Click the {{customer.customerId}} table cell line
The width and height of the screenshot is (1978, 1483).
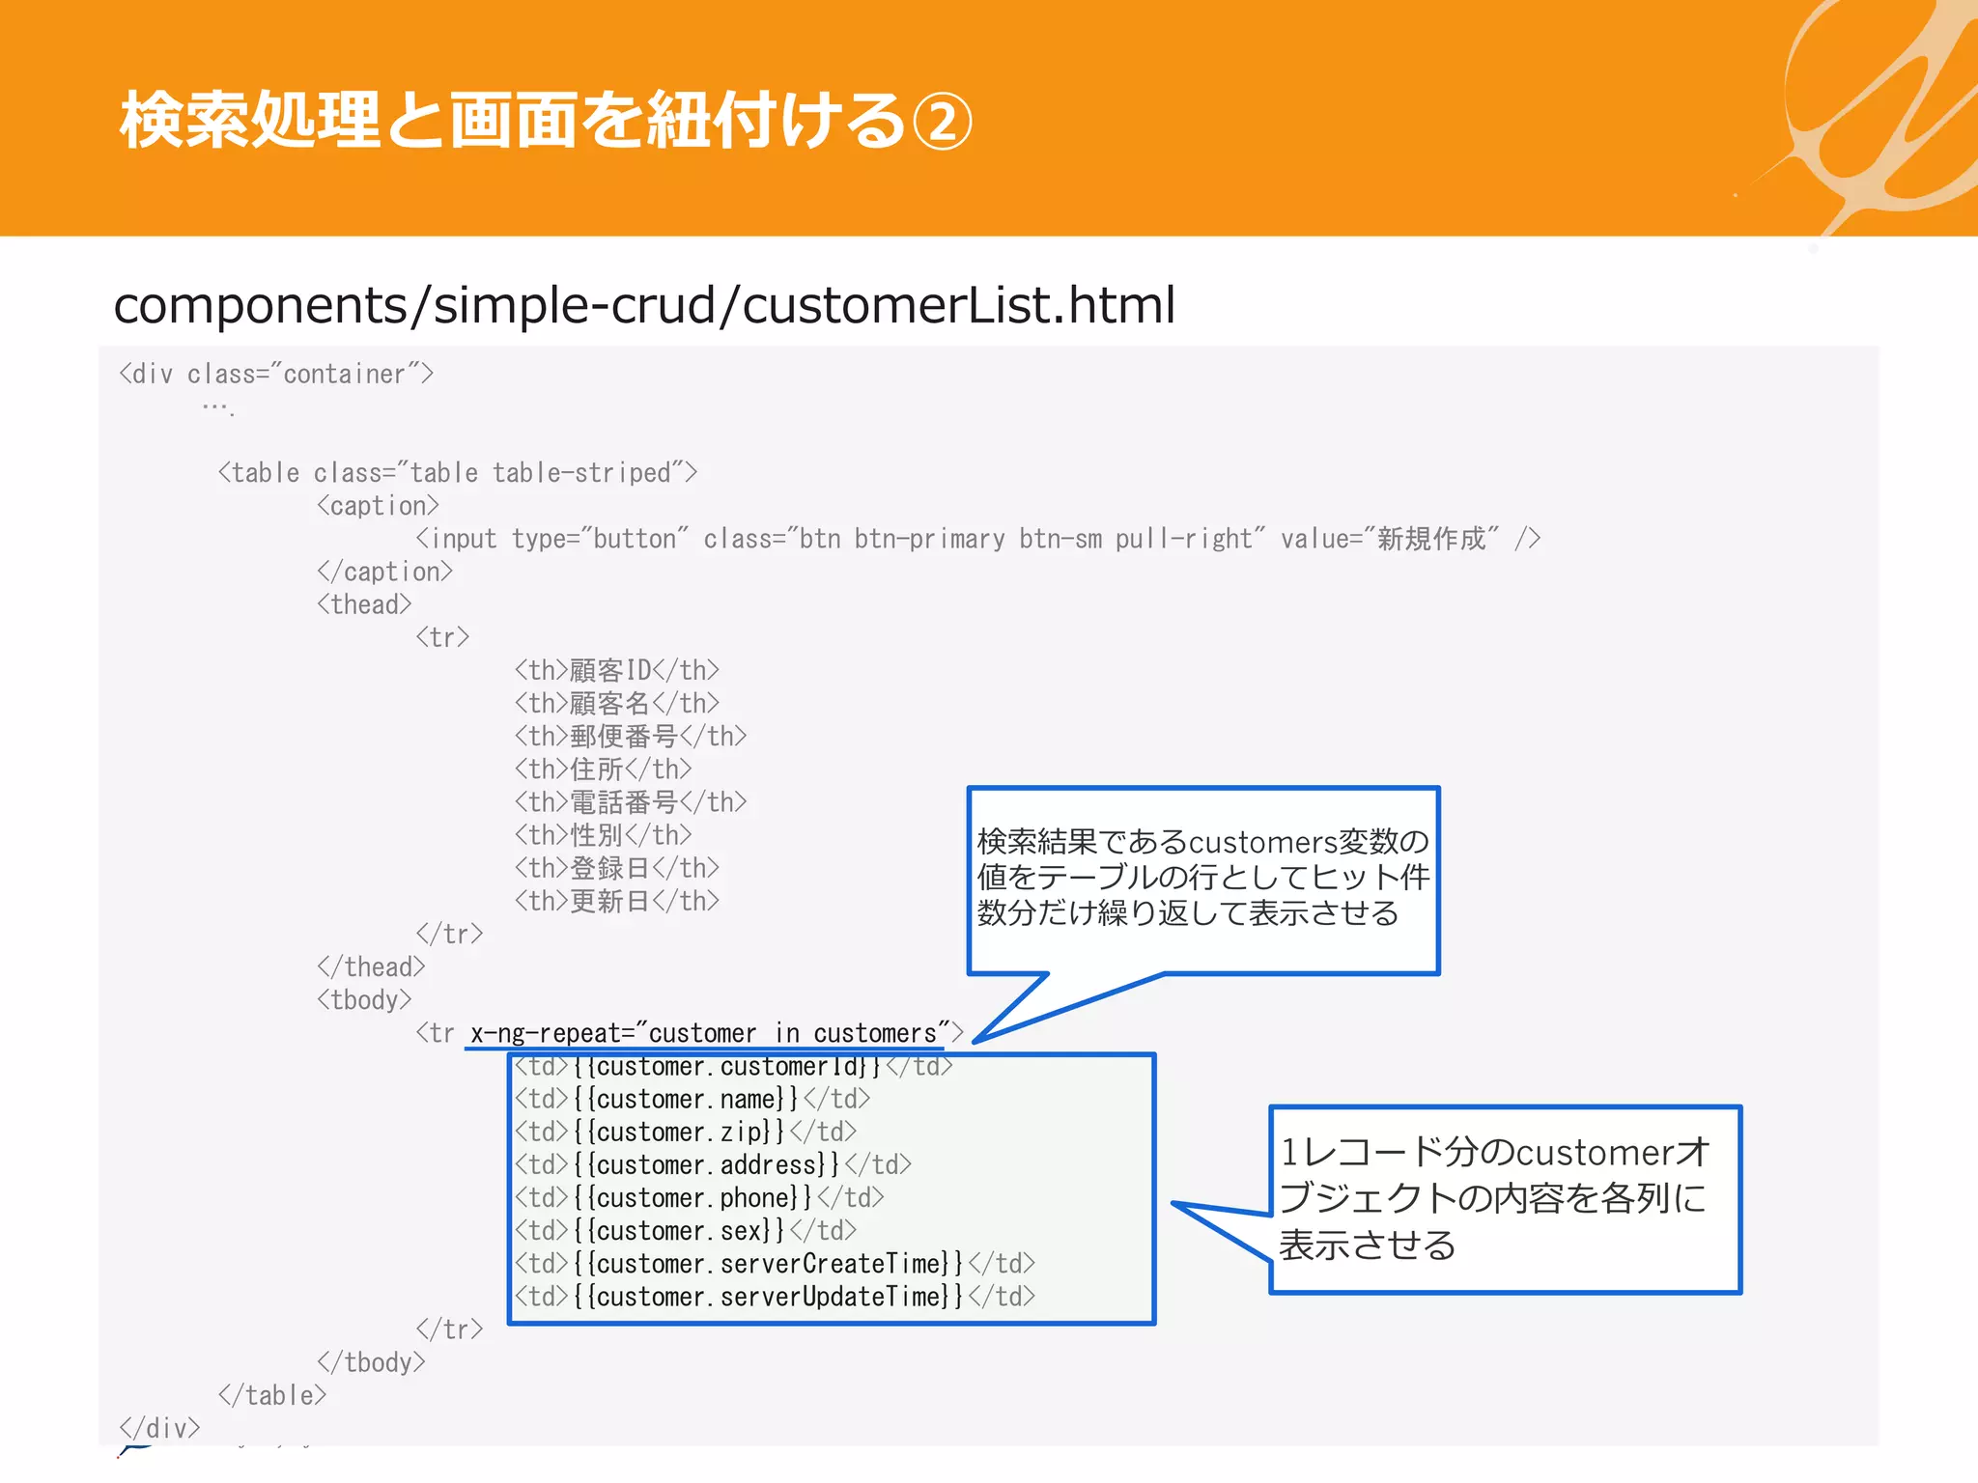coord(734,1067)
